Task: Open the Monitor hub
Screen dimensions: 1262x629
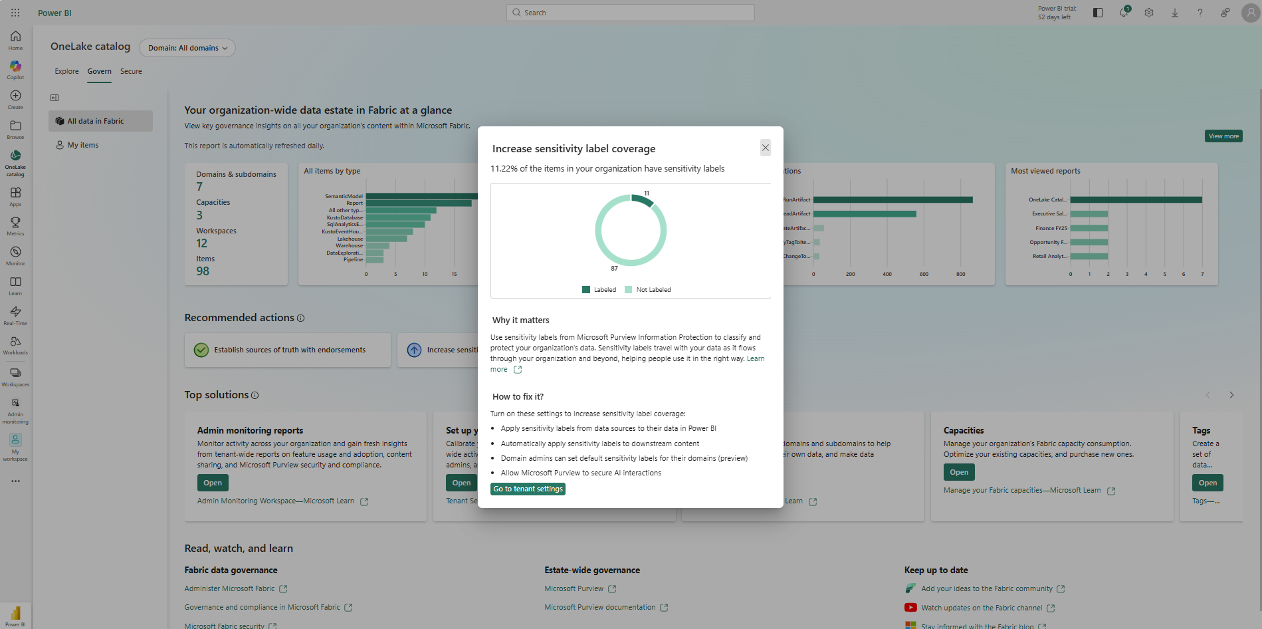Action: pos(15,255)
